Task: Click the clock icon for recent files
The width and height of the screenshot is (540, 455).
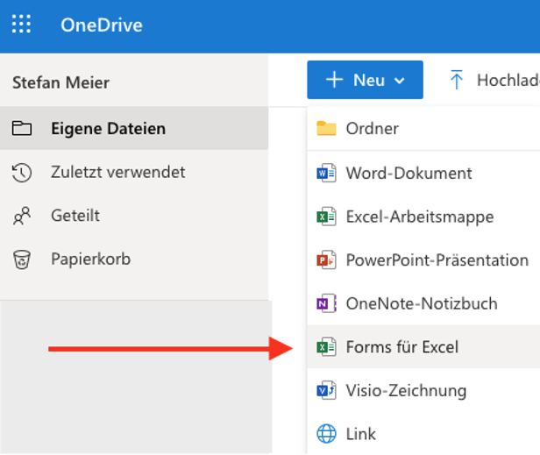Action: (22, 173)
